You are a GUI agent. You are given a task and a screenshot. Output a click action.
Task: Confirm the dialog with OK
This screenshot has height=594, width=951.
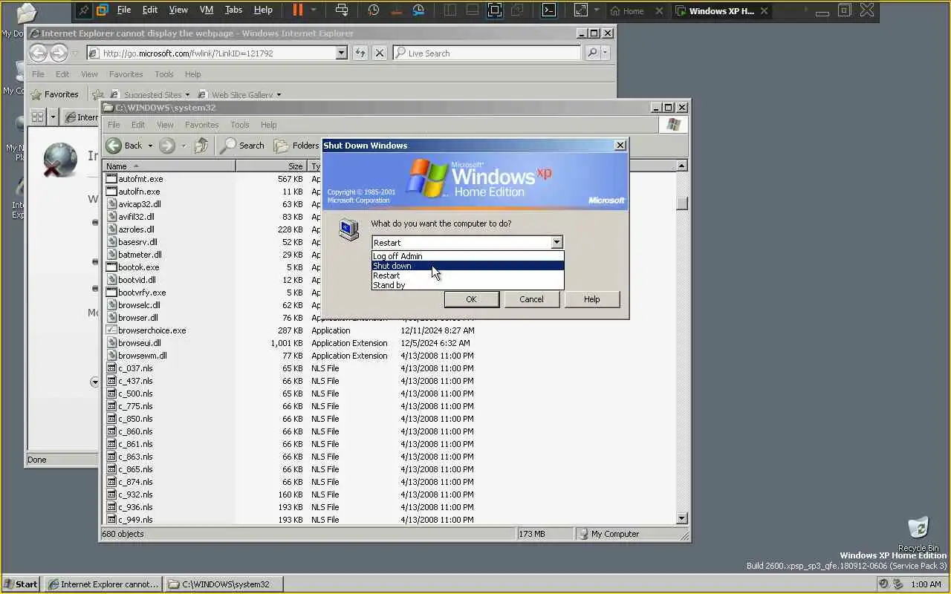click(471, 299)
